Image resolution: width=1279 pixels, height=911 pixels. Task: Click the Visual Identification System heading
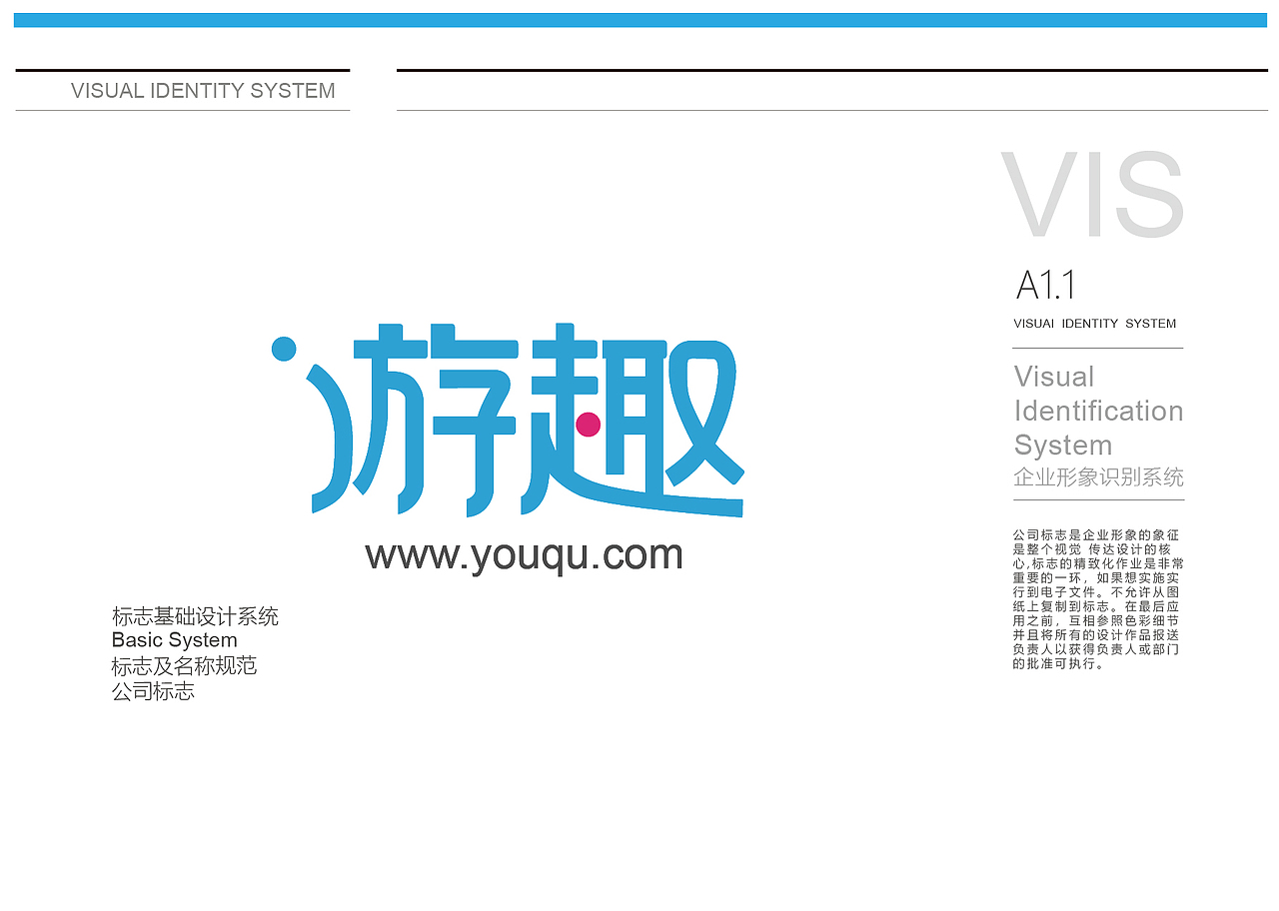(1099, 411)
